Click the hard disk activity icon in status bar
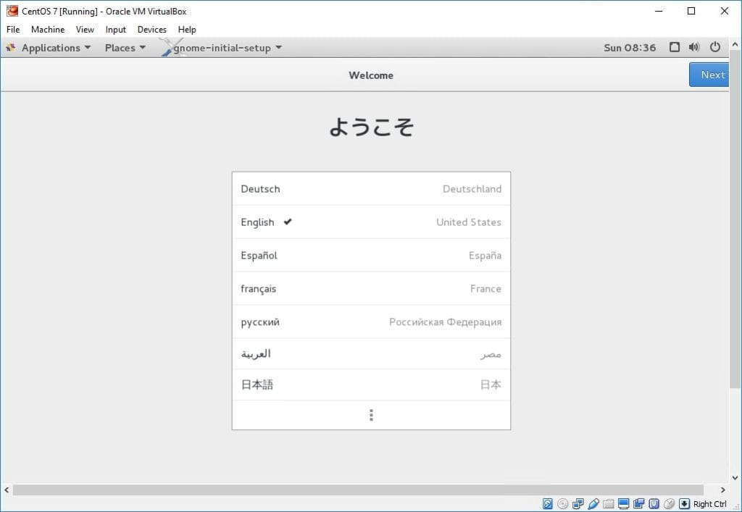742x512 pixels. (548, 504)
